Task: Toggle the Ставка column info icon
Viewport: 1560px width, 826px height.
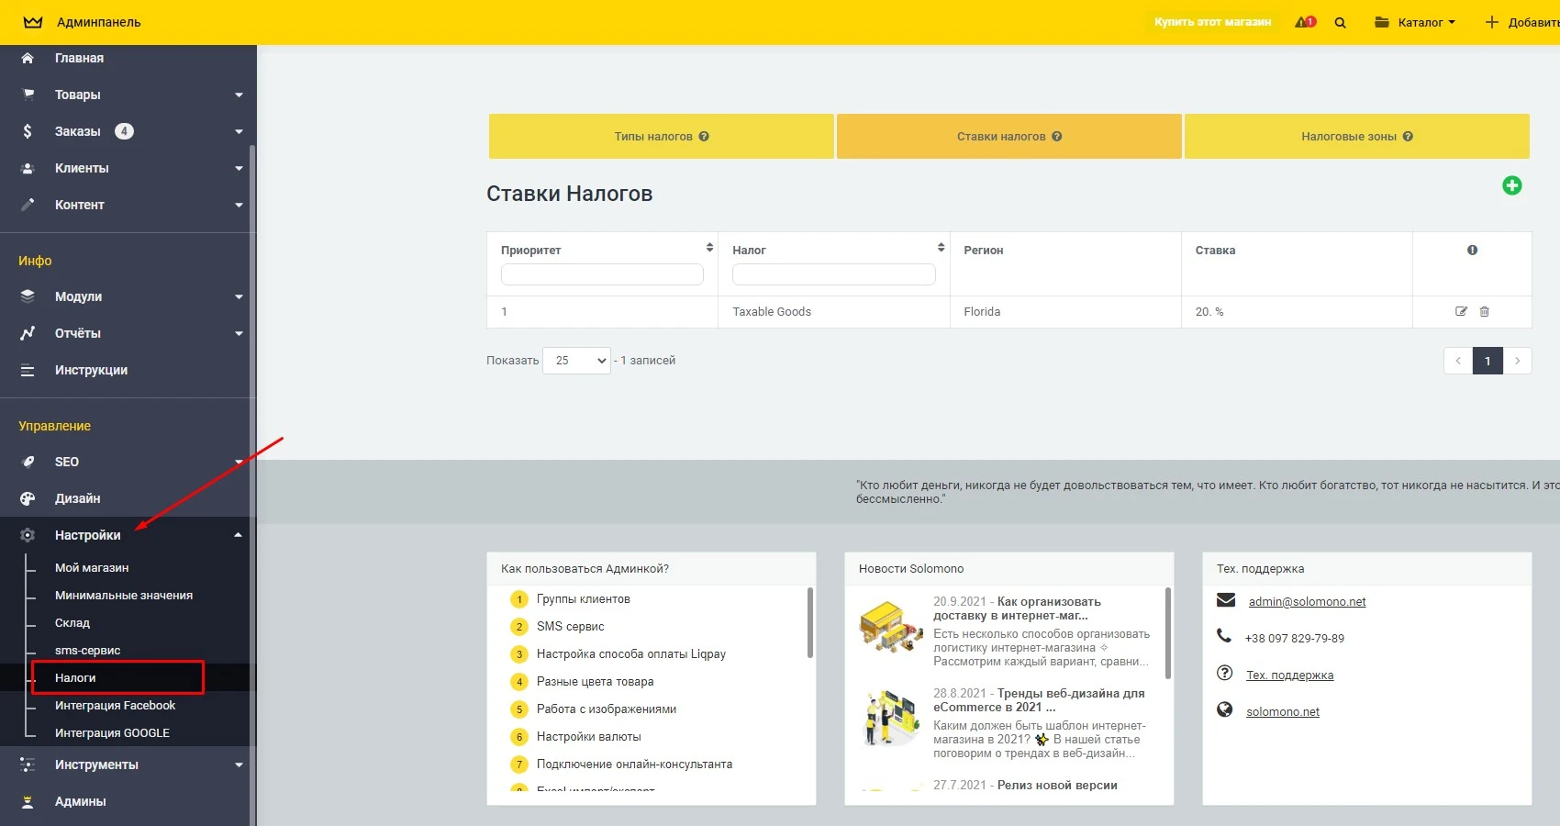Action: point(1471,249)
